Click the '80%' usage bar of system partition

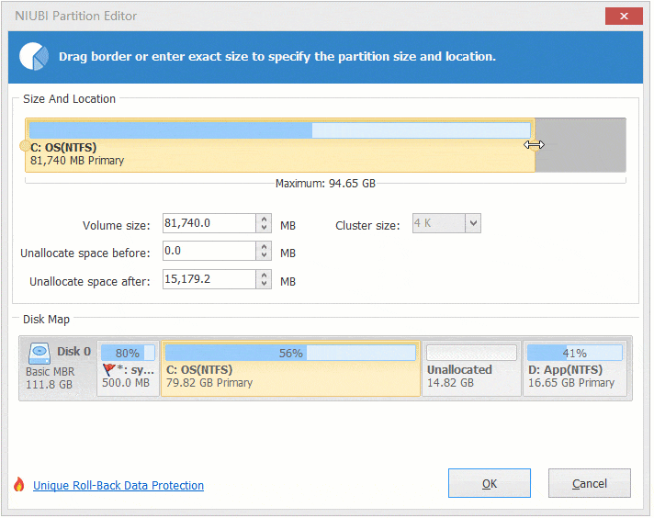[x=128, y=354]
